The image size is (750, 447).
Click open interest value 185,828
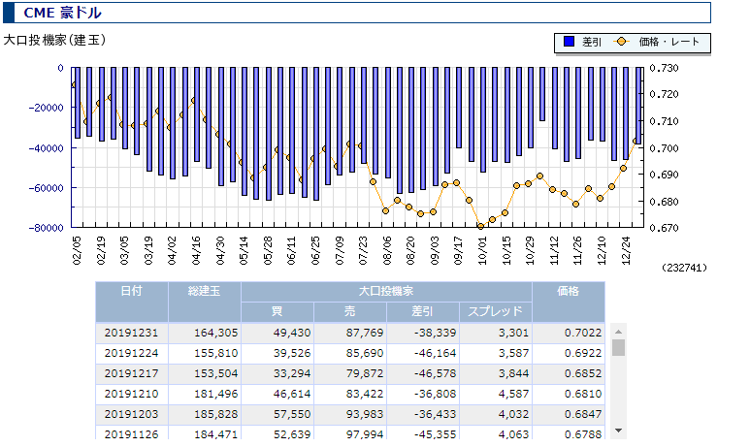click(x=215, y=414)
